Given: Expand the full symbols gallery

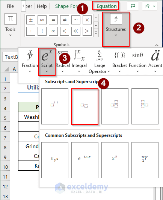Looking at the screenshot, I should click(96, 33).
